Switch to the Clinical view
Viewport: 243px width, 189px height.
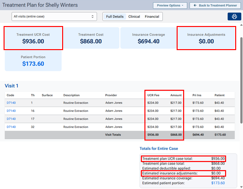(x=134, y=17)
